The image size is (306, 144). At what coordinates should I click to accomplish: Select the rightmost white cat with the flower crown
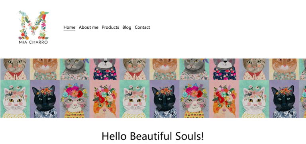pyautogui.click(x=254, y=99)
